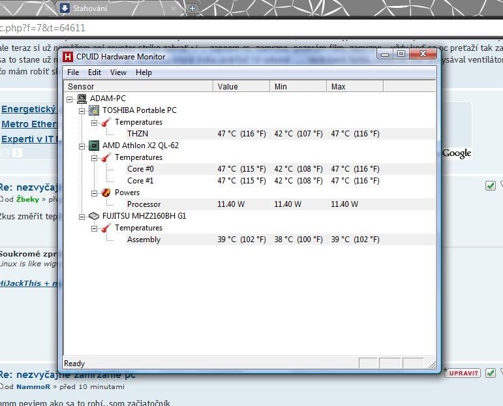The image size is (503, 406).
Task: Click the AMD Athlon X2 QL-62 chip icon
Action: coord(94,146)
